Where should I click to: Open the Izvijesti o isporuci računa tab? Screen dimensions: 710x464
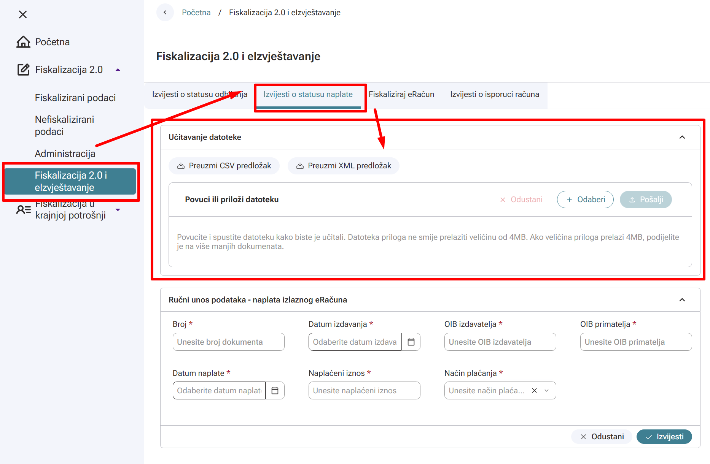494,94
